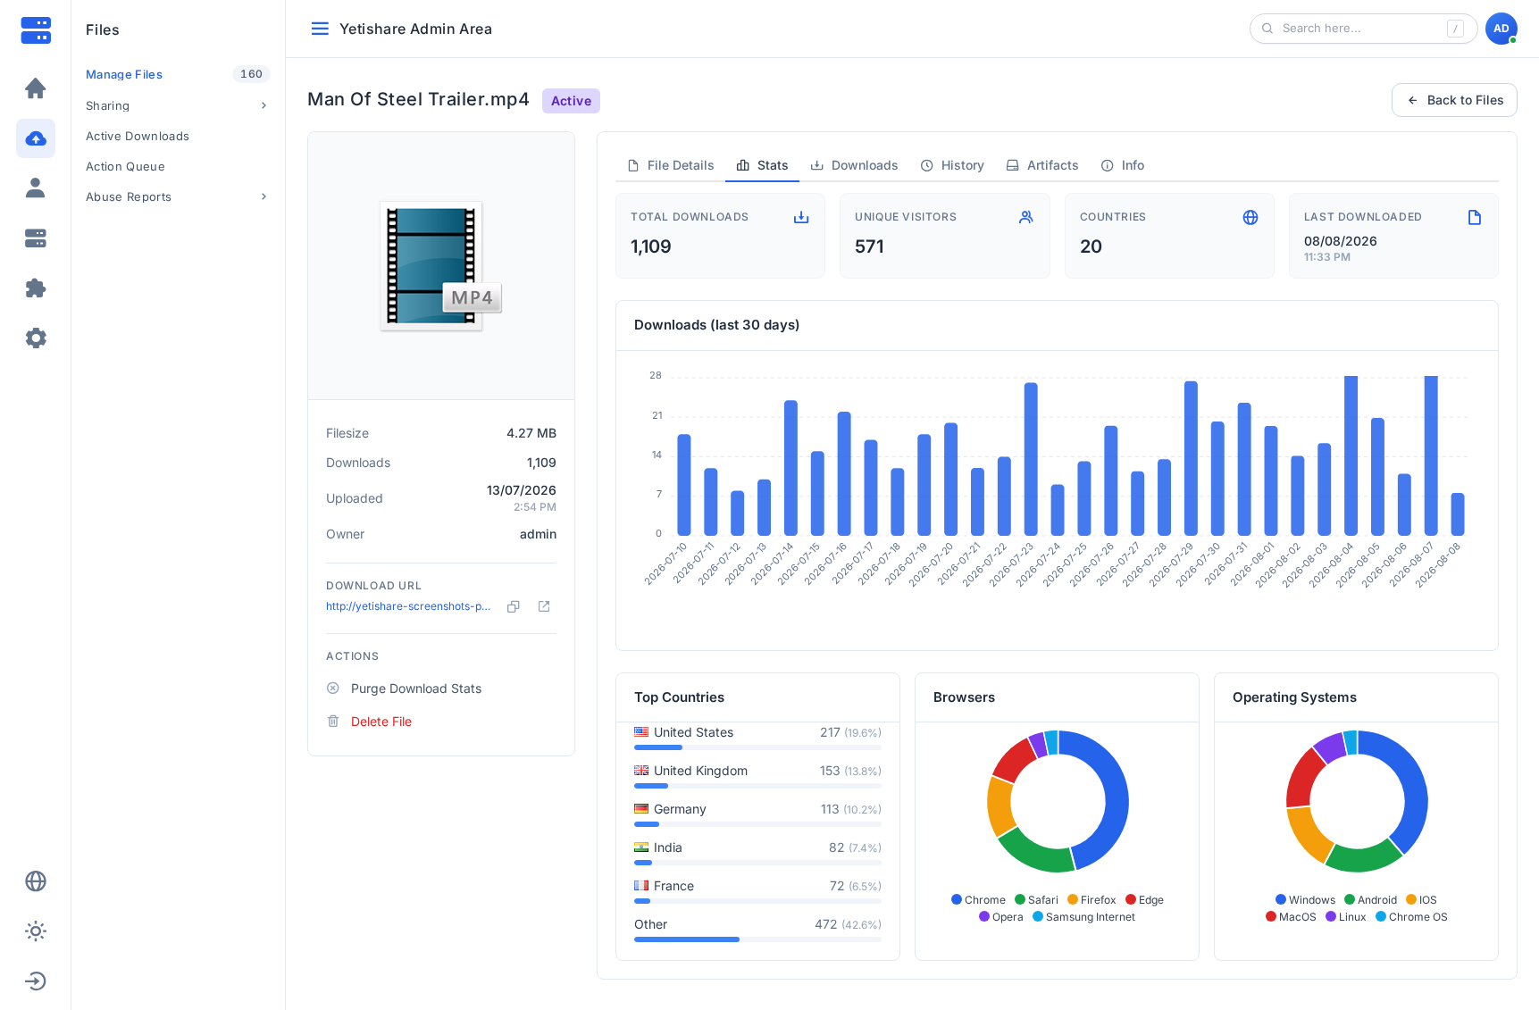Open the plugins puzzle-piece icon
Screen dimensions: 1539x1010
tap(36, 288)
